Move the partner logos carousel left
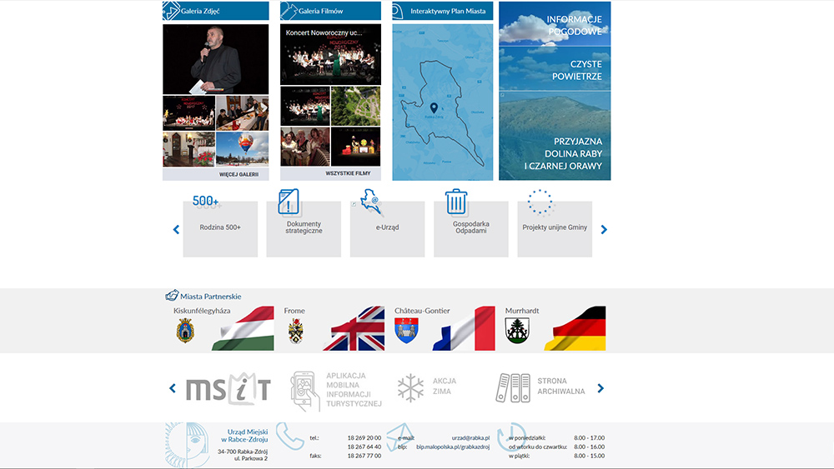This screenshot has width=834, height=469. [x=173, y=388]
